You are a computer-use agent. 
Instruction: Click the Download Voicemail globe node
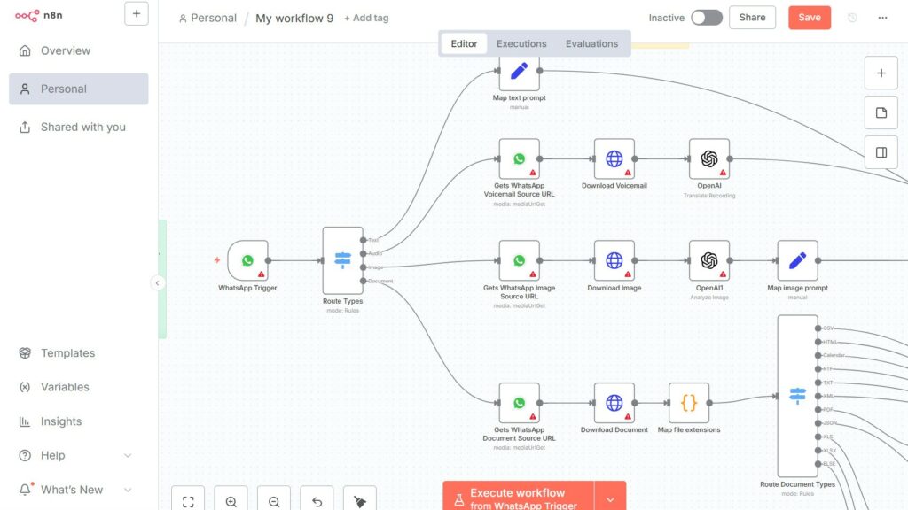click(x=614, y=158)
